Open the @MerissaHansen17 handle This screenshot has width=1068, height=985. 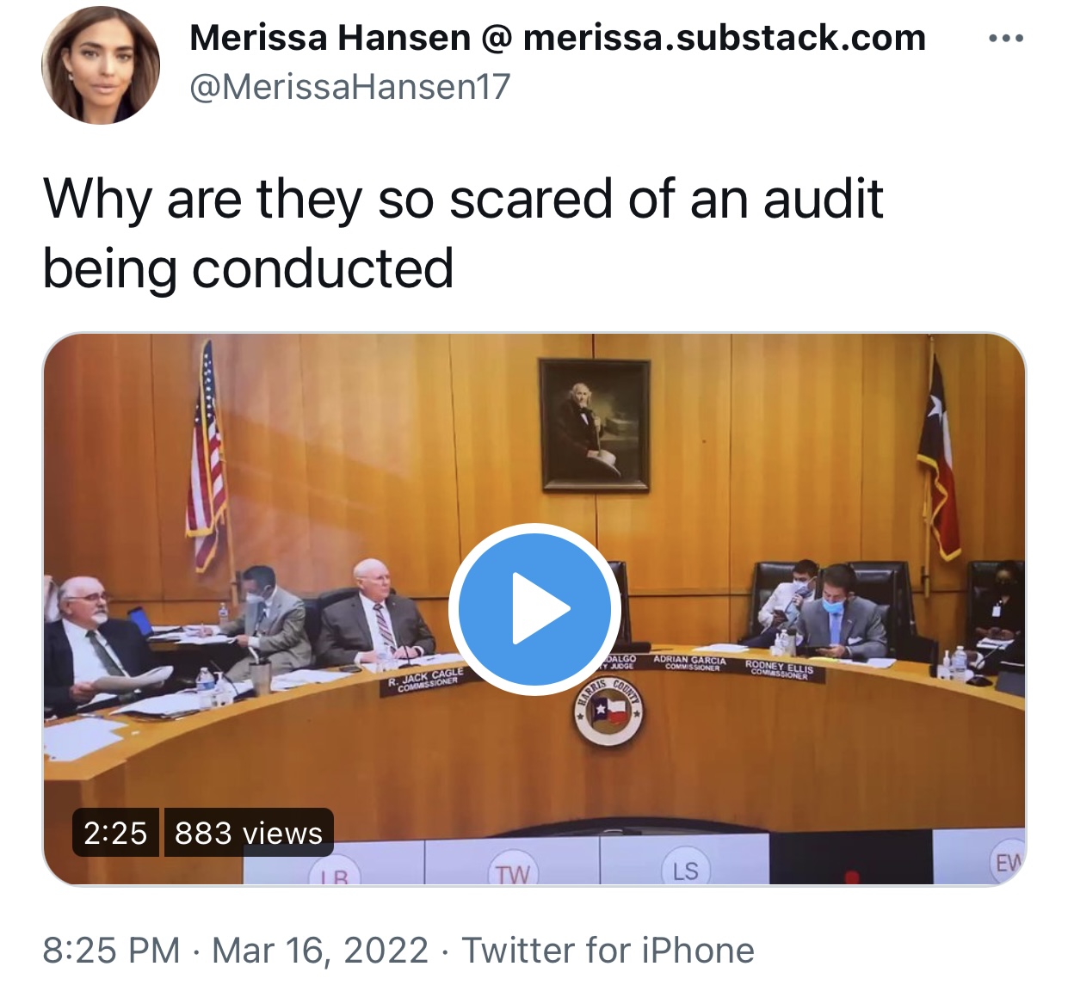click(x=349, y=87)
